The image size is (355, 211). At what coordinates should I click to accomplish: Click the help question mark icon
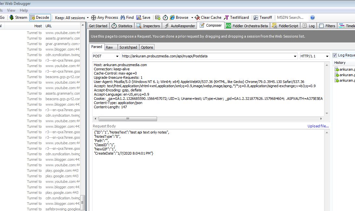point(312,18)
